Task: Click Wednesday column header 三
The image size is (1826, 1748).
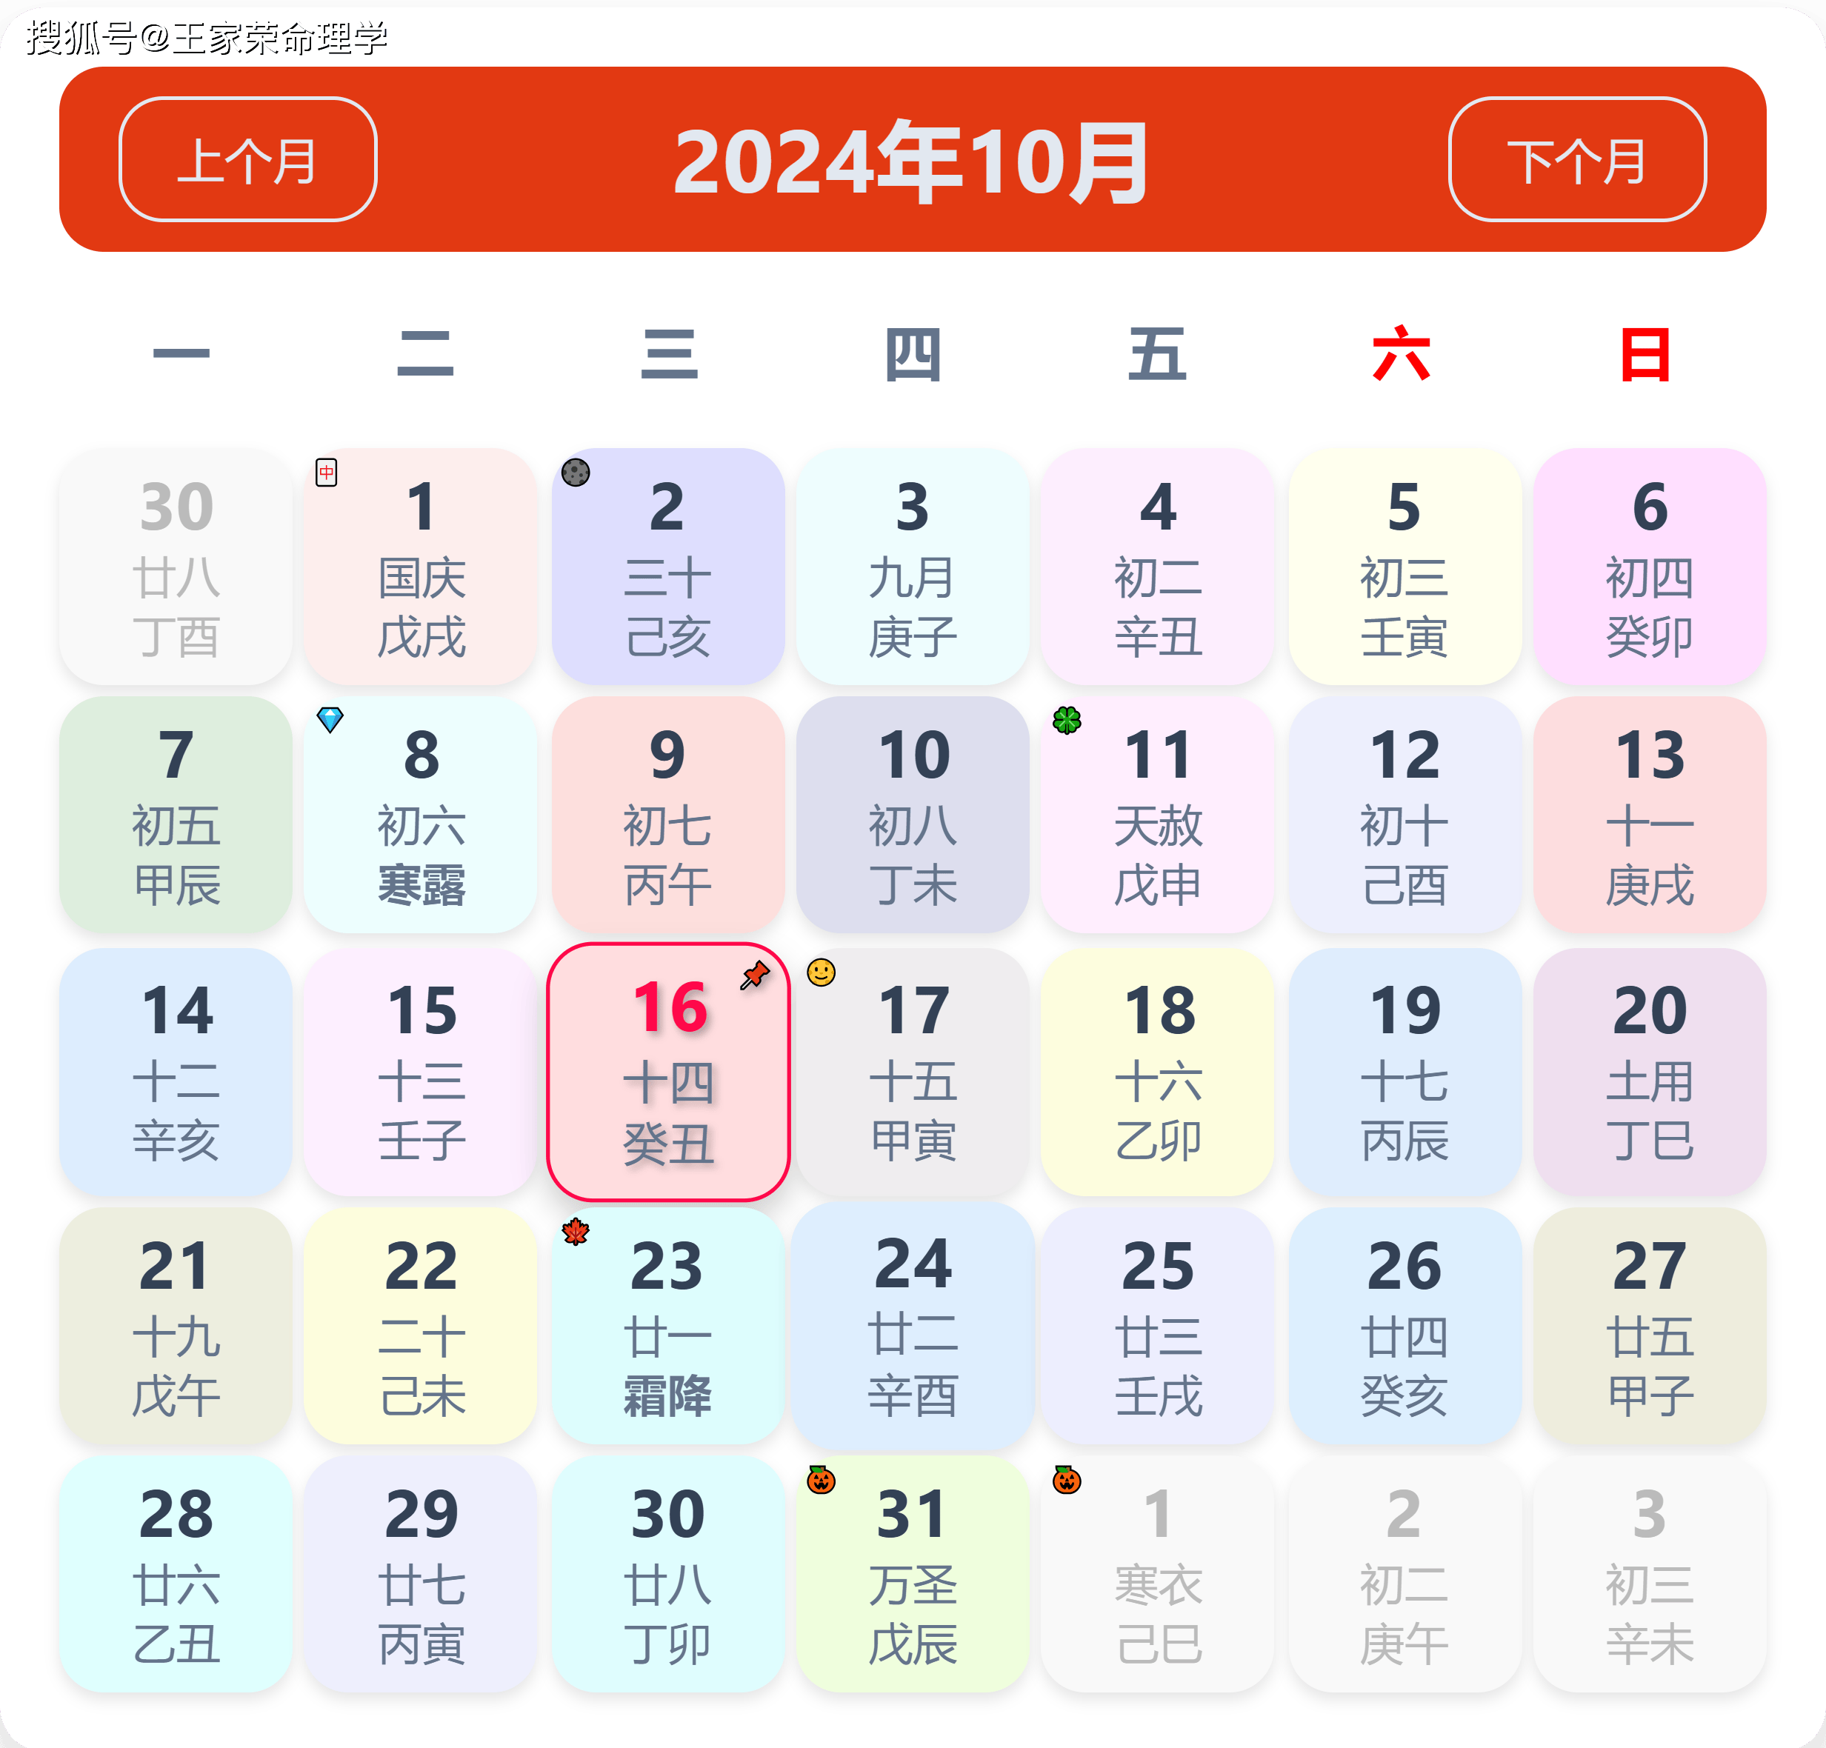Action: 669,354
